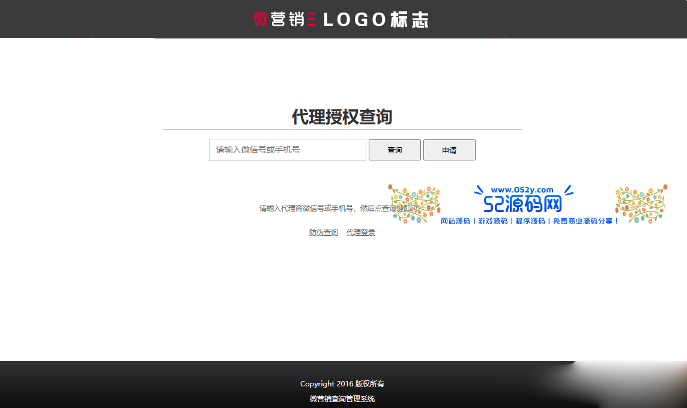The width and height of the screenshot is (687, 408).
Task: Click the Copyright 2016 版权所有 footer text
Action: (x=342, y=384)
